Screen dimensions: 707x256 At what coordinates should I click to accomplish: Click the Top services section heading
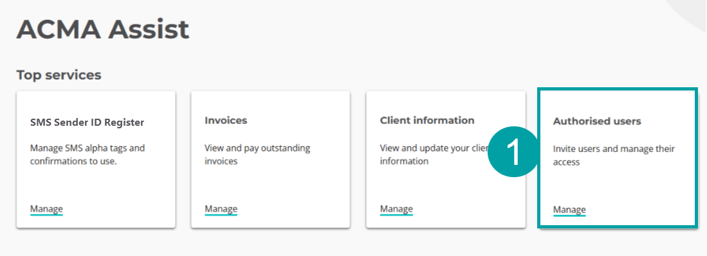click(x=59, y=75)
